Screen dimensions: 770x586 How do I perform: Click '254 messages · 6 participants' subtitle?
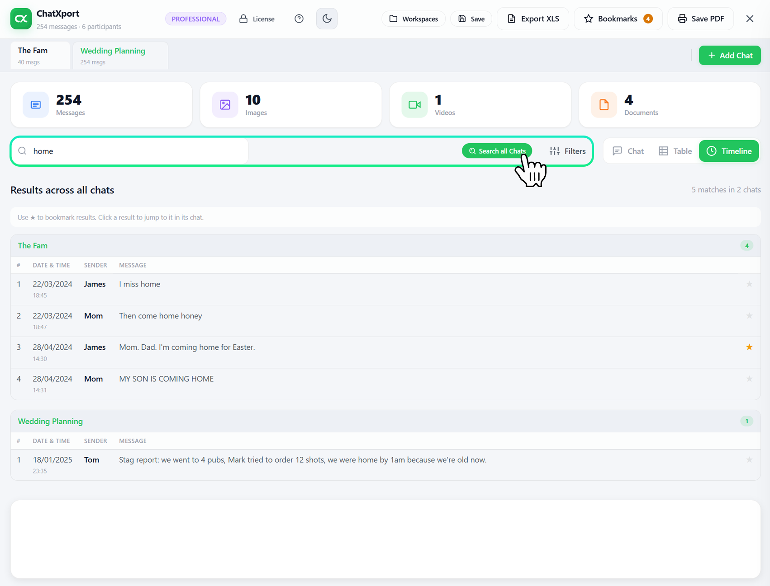coord(79,27)
